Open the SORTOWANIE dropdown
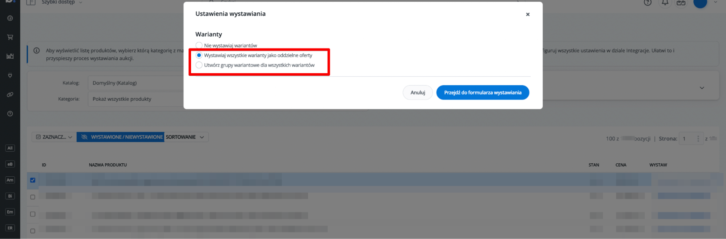This screenshot has height=239, width=726. point(186,137)
